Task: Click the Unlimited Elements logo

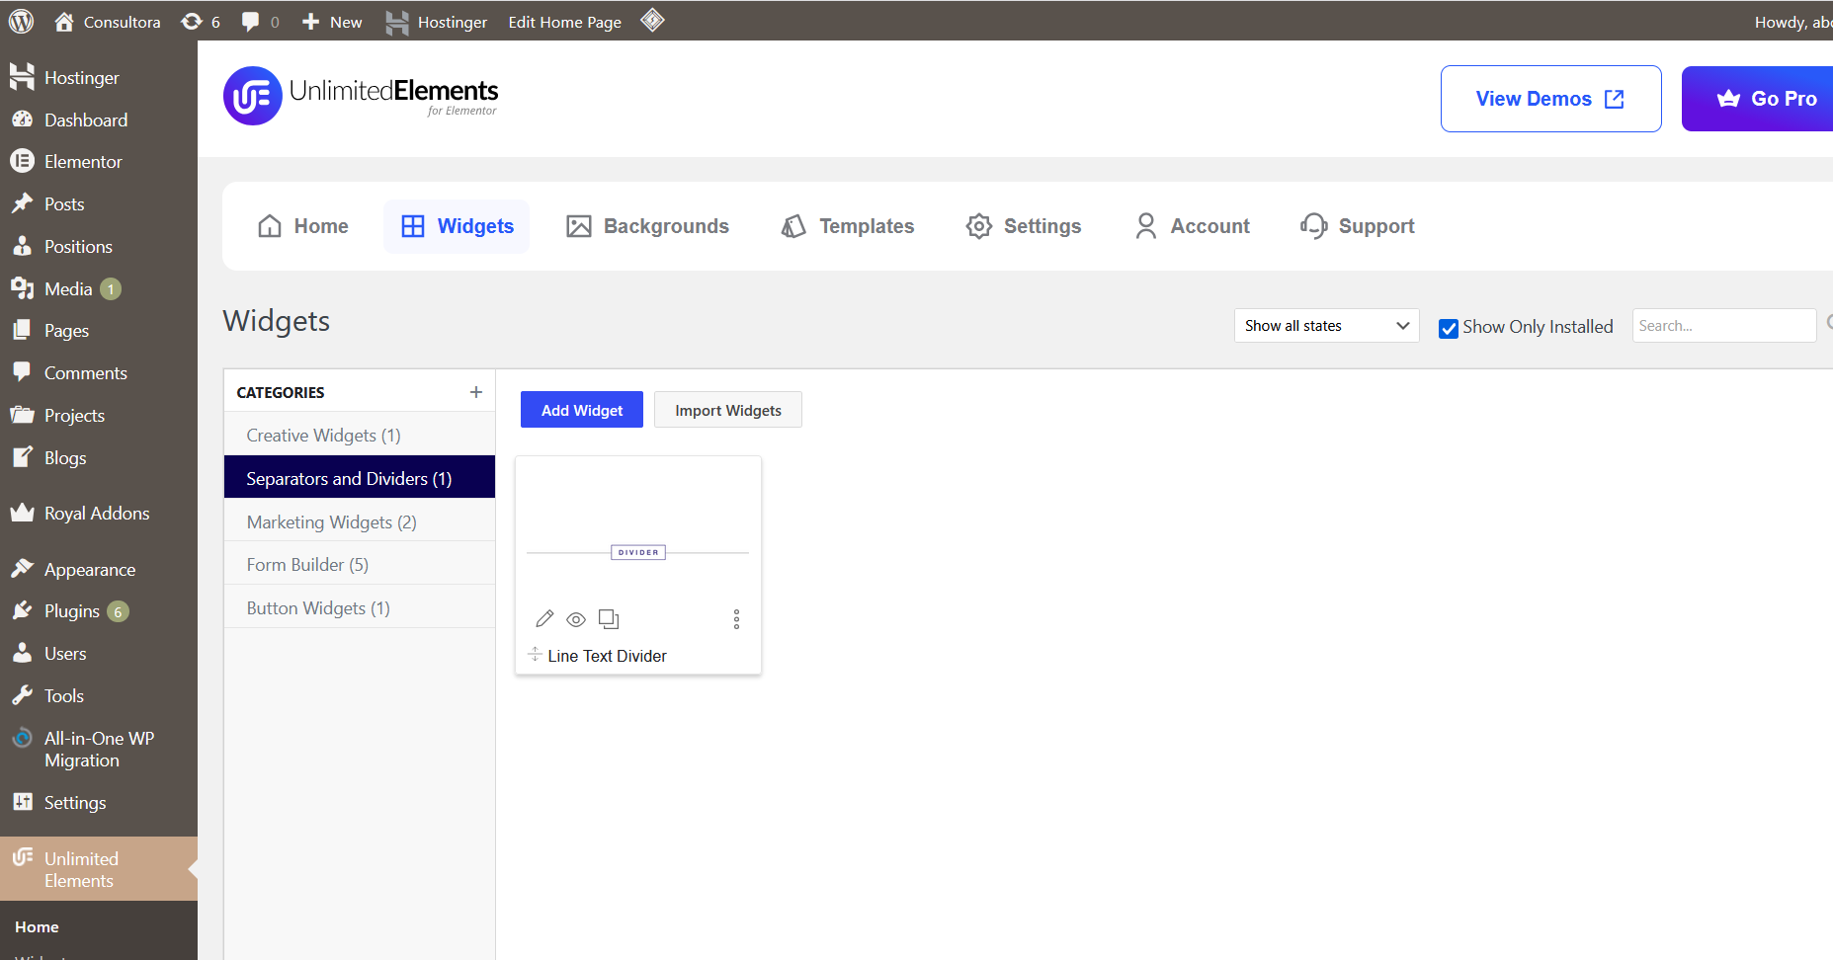Action: pyautogui.click(x=252, y=95)
